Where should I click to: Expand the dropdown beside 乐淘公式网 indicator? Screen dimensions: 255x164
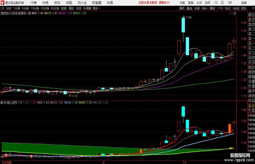(x=2, y=103)
